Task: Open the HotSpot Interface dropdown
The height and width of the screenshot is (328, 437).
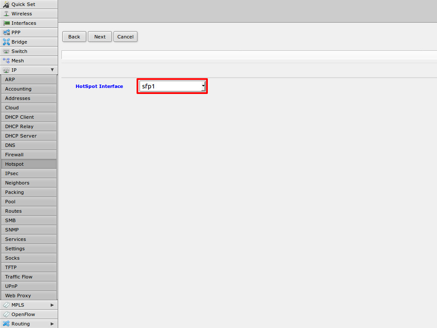Action: click(x=172, y=86)
